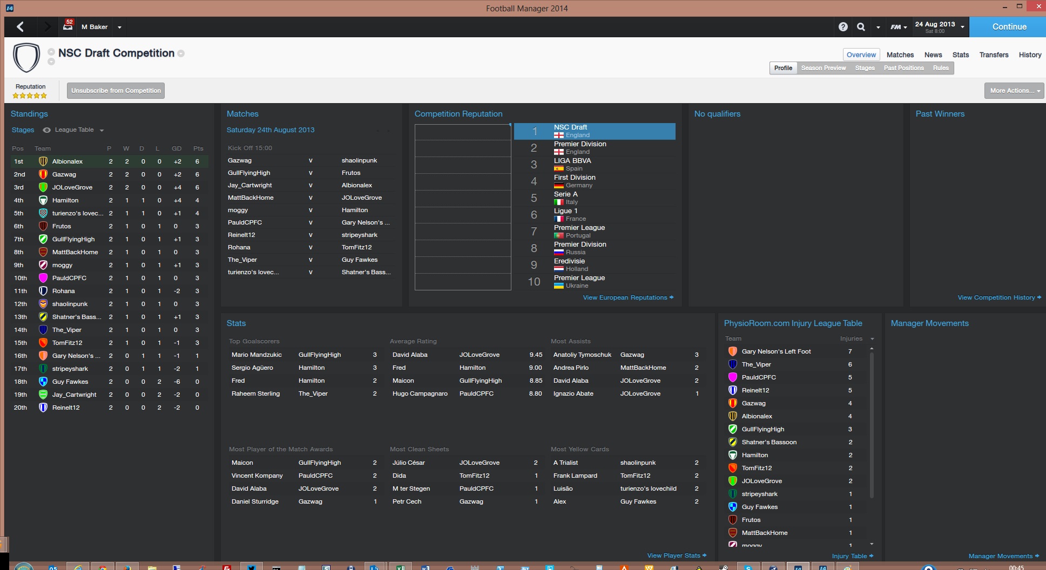
Task: Click Júlio César in Most Clean Sheets
Action: 409,463
